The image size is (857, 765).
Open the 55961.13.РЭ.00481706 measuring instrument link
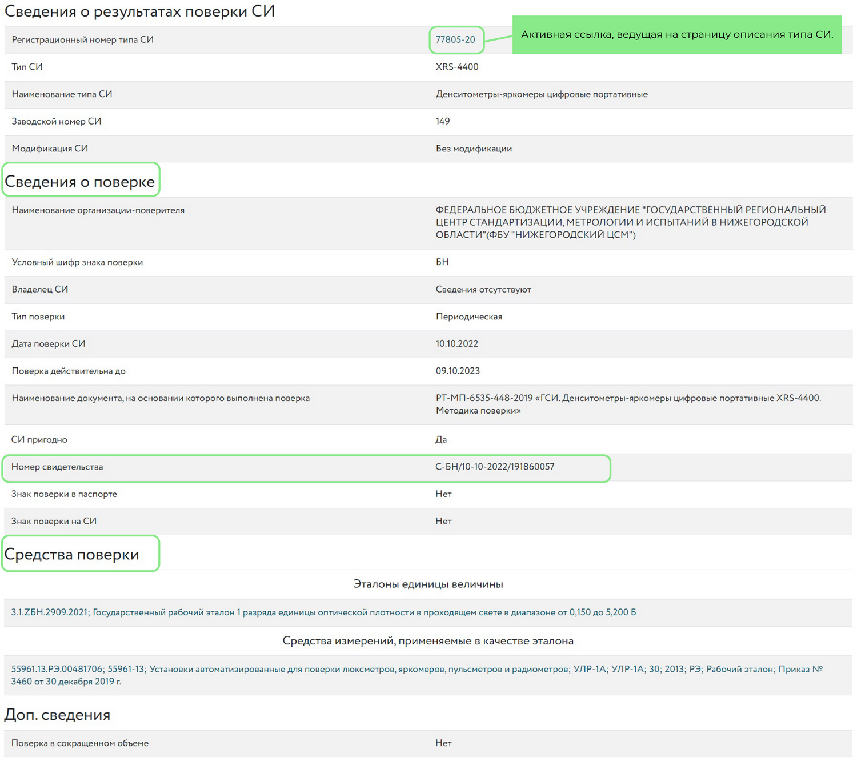pyautogui.click(x=57, y=669)
